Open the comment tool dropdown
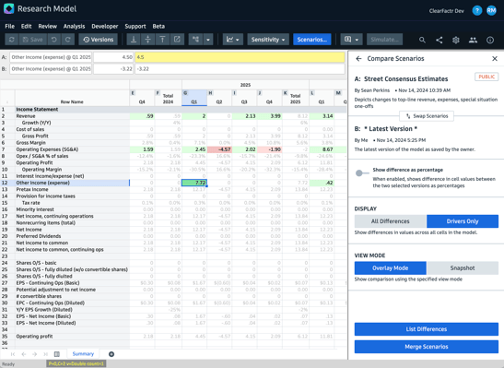The width and height of the screenshot is (504, 368). (x=351, y=40)
